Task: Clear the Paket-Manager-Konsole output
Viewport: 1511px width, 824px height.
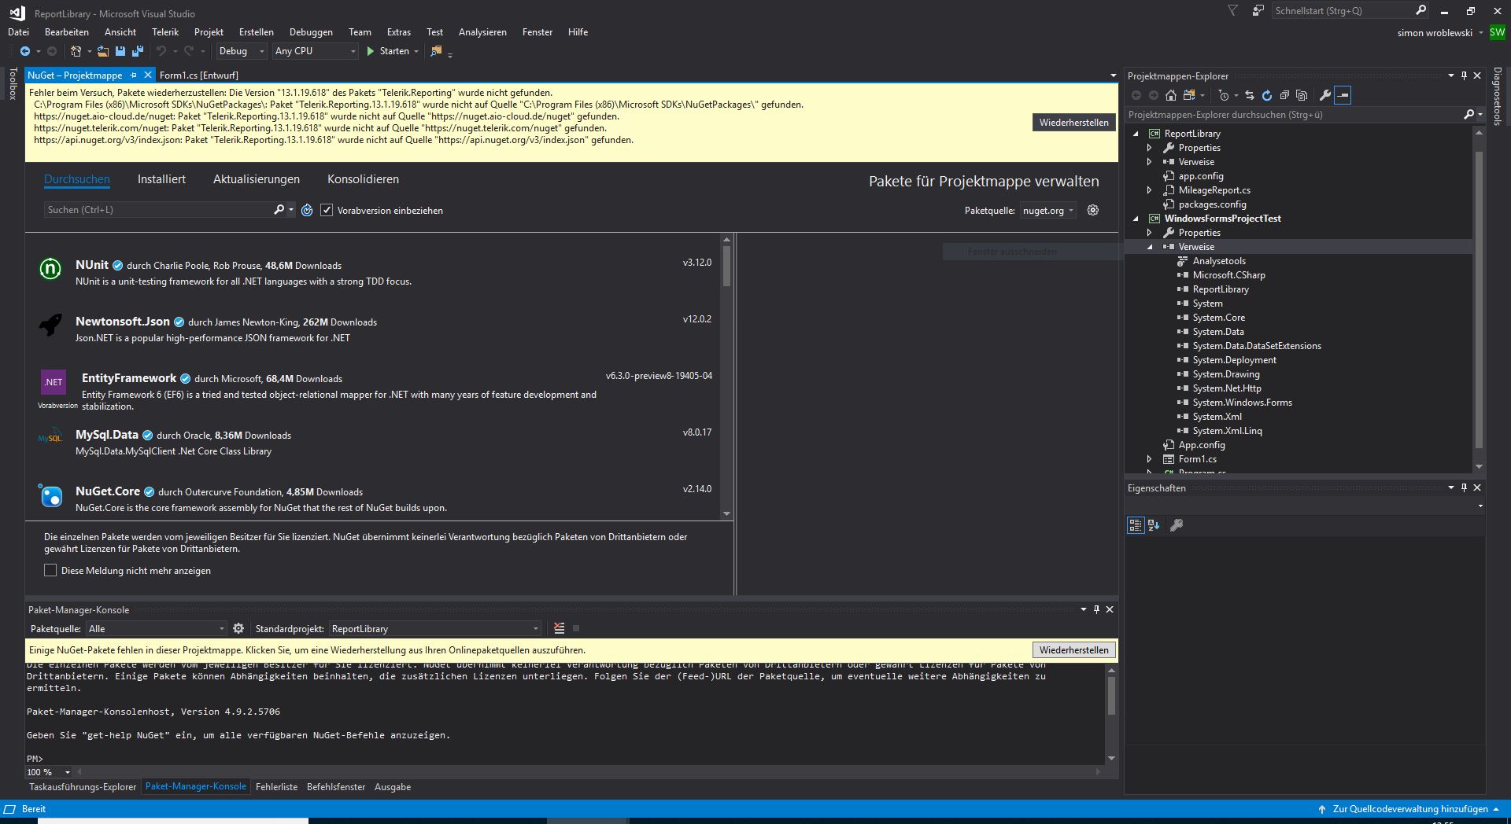Action: pos(560,628)
